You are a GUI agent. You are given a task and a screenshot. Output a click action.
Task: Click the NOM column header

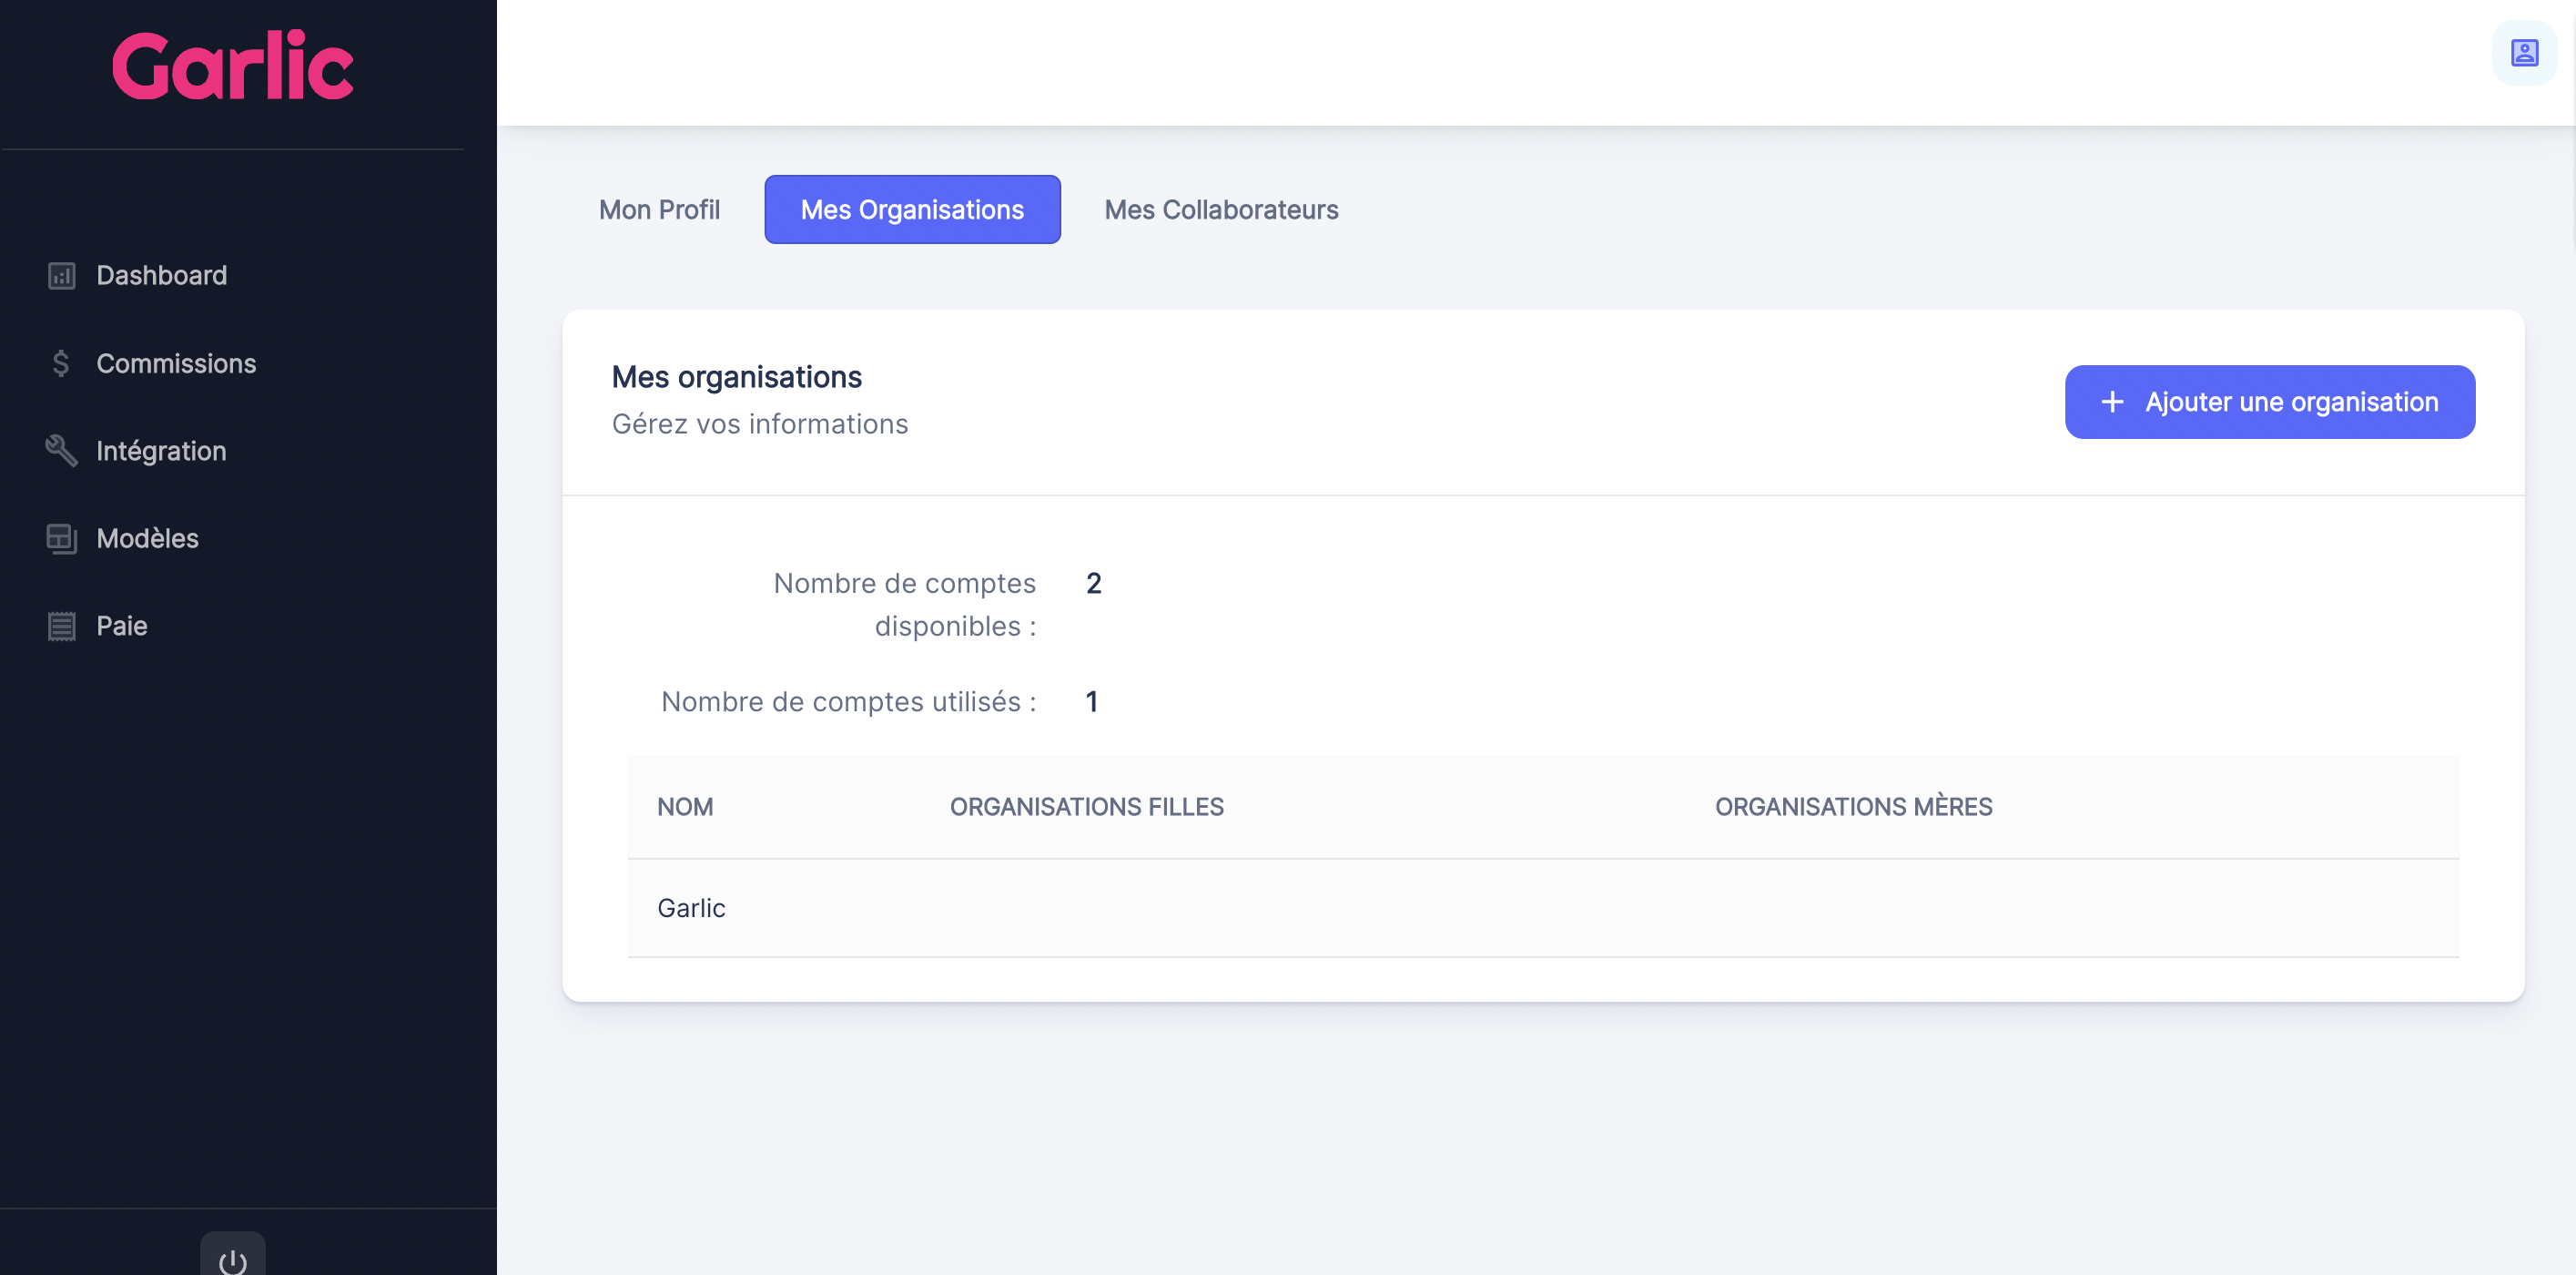(x=685, y=807)
